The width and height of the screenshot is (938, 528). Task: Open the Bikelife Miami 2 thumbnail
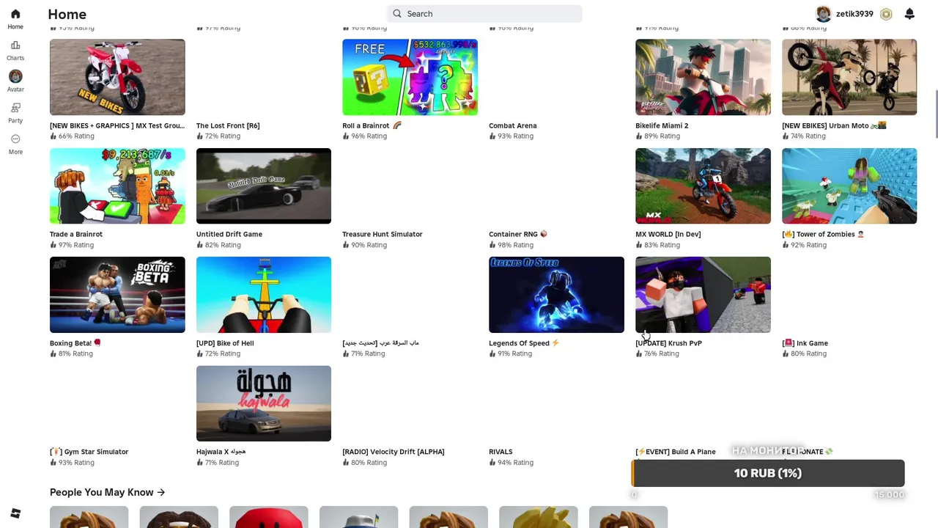pyautogui.click(x=703, y=77)
